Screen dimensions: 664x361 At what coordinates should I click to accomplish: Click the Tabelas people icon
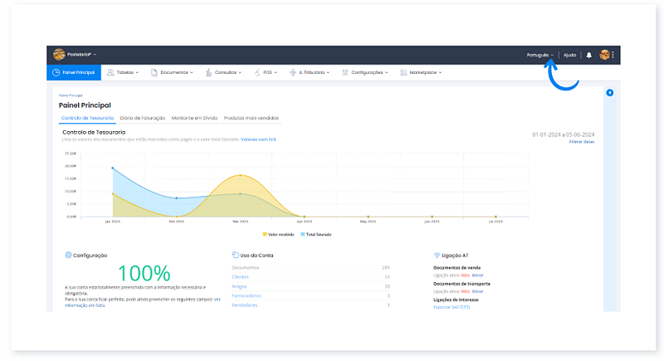click(110, 72)
